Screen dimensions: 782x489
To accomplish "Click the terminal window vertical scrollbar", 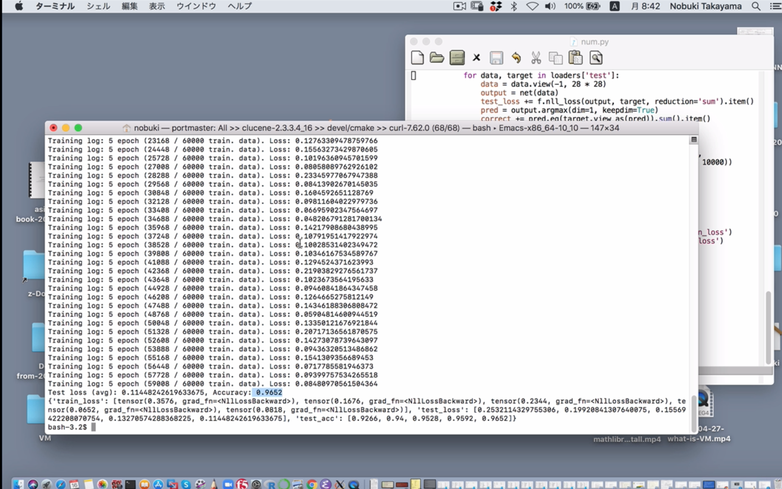I will pos(694,413).
